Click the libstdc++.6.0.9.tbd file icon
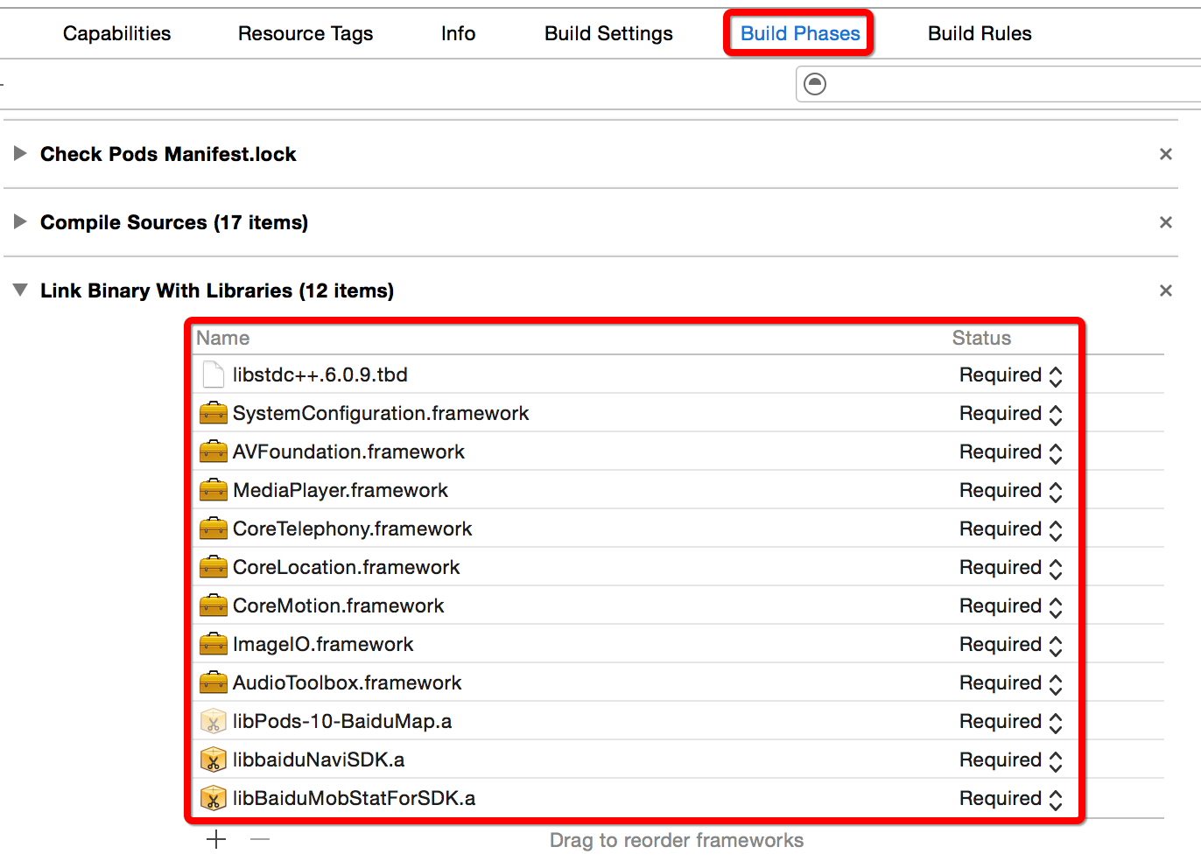The width and height of the screenshot is (1201, 868). click(213, 374)
